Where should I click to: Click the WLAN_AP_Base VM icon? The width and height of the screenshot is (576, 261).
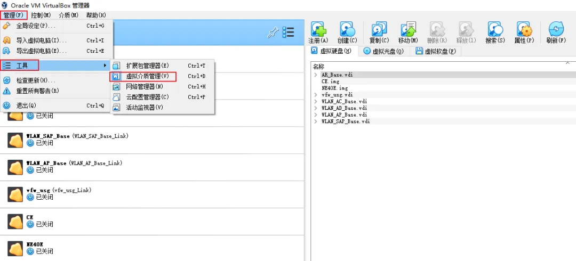[x=15, y=167]
